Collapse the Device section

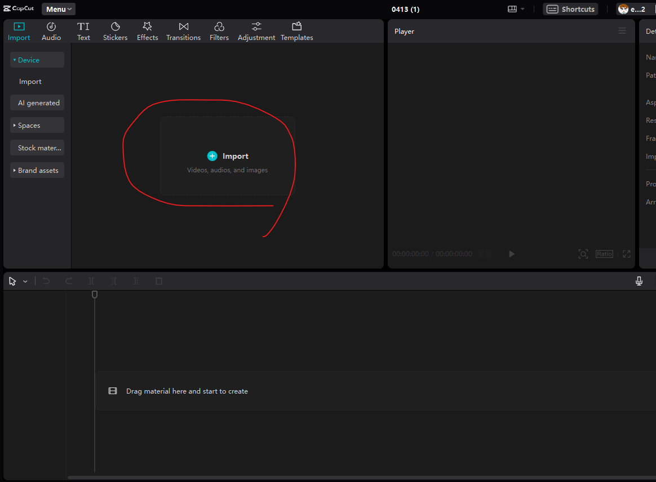click(37, 60)
